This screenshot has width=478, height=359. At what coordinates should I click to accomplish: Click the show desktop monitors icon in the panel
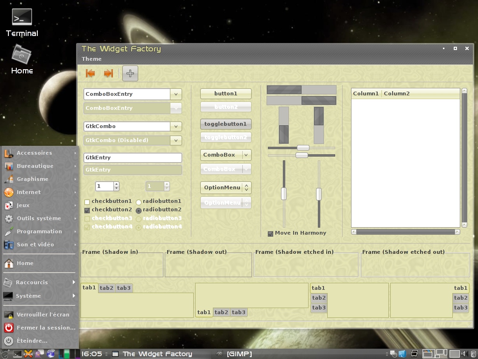click(x=415, y=354)
